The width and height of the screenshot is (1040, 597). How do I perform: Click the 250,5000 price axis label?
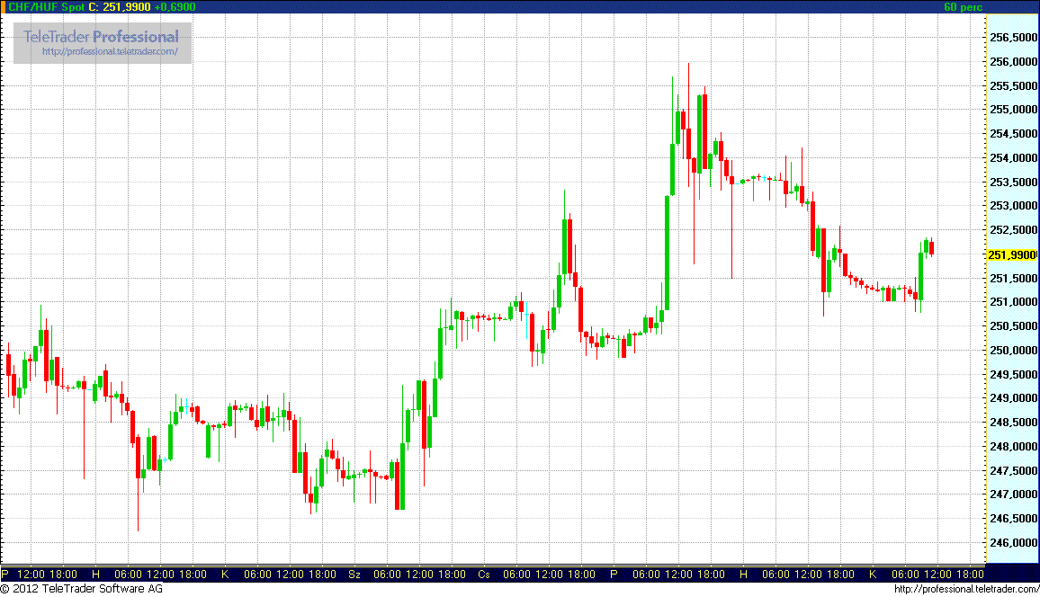(x=1014, y=326)
